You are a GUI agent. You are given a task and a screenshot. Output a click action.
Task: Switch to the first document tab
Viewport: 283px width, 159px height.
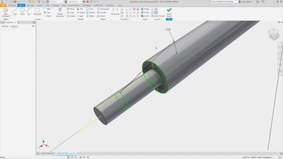(48, 153)
